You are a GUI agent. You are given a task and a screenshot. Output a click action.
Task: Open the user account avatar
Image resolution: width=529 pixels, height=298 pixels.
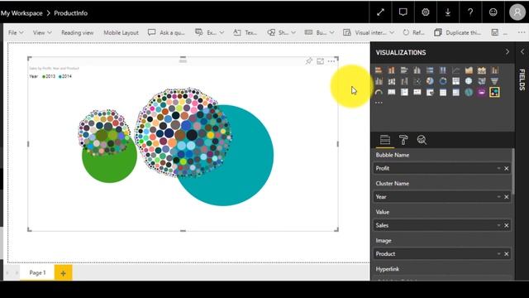[x=517, y=12]
